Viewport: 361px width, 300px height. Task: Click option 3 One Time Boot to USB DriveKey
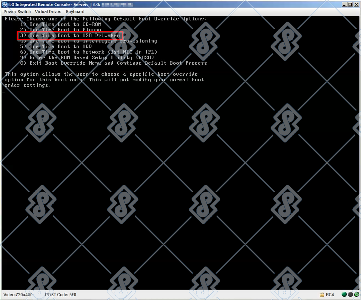click(x=70, y=35)
